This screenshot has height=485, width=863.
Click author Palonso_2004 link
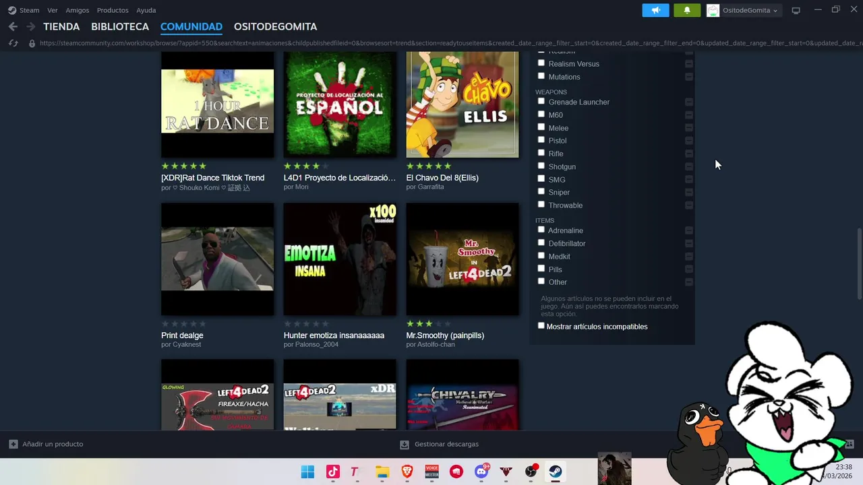click(x=317, y=345)
